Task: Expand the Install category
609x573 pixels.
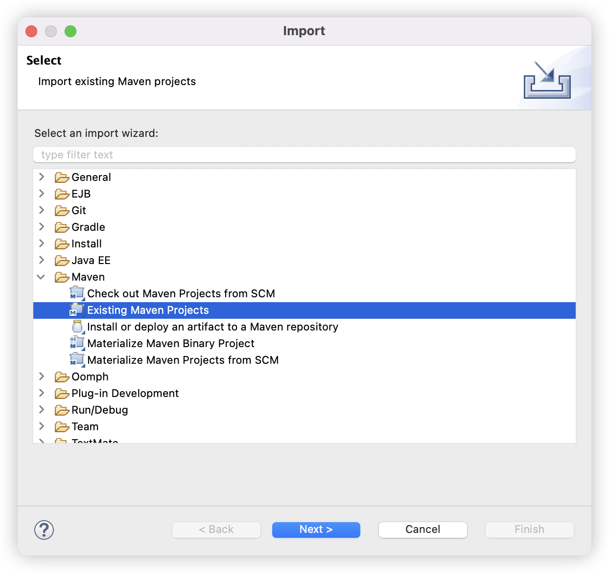Action: coord(42,243)
